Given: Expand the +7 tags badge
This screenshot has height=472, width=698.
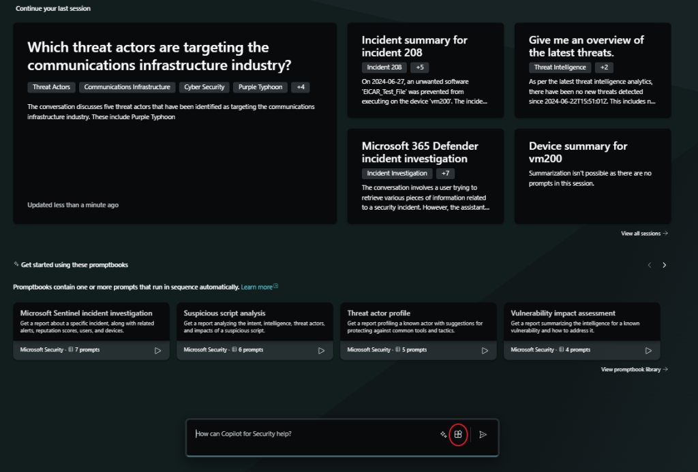Looking at the screenshot, I should click(445, 174).
